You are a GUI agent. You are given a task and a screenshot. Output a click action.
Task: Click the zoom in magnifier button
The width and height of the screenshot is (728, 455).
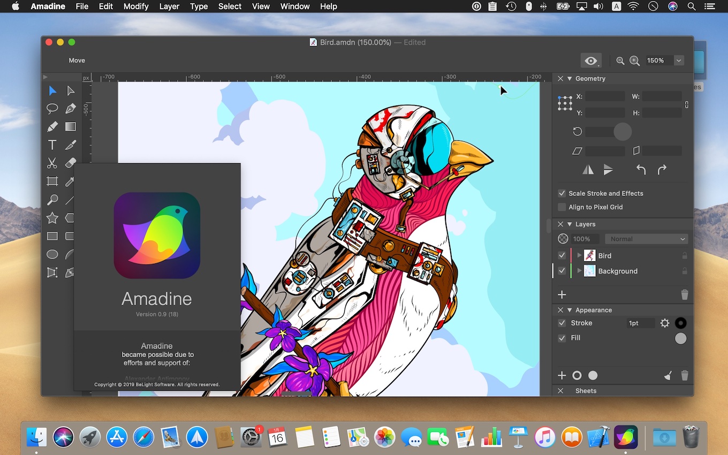coord(635,60)
